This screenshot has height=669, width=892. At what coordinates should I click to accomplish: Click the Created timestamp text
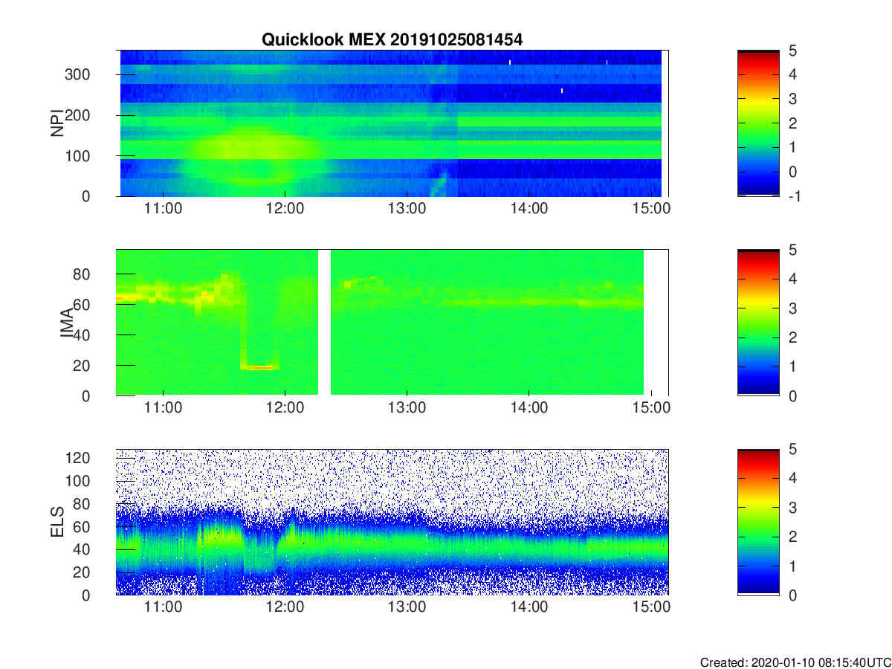click(795, 662)
